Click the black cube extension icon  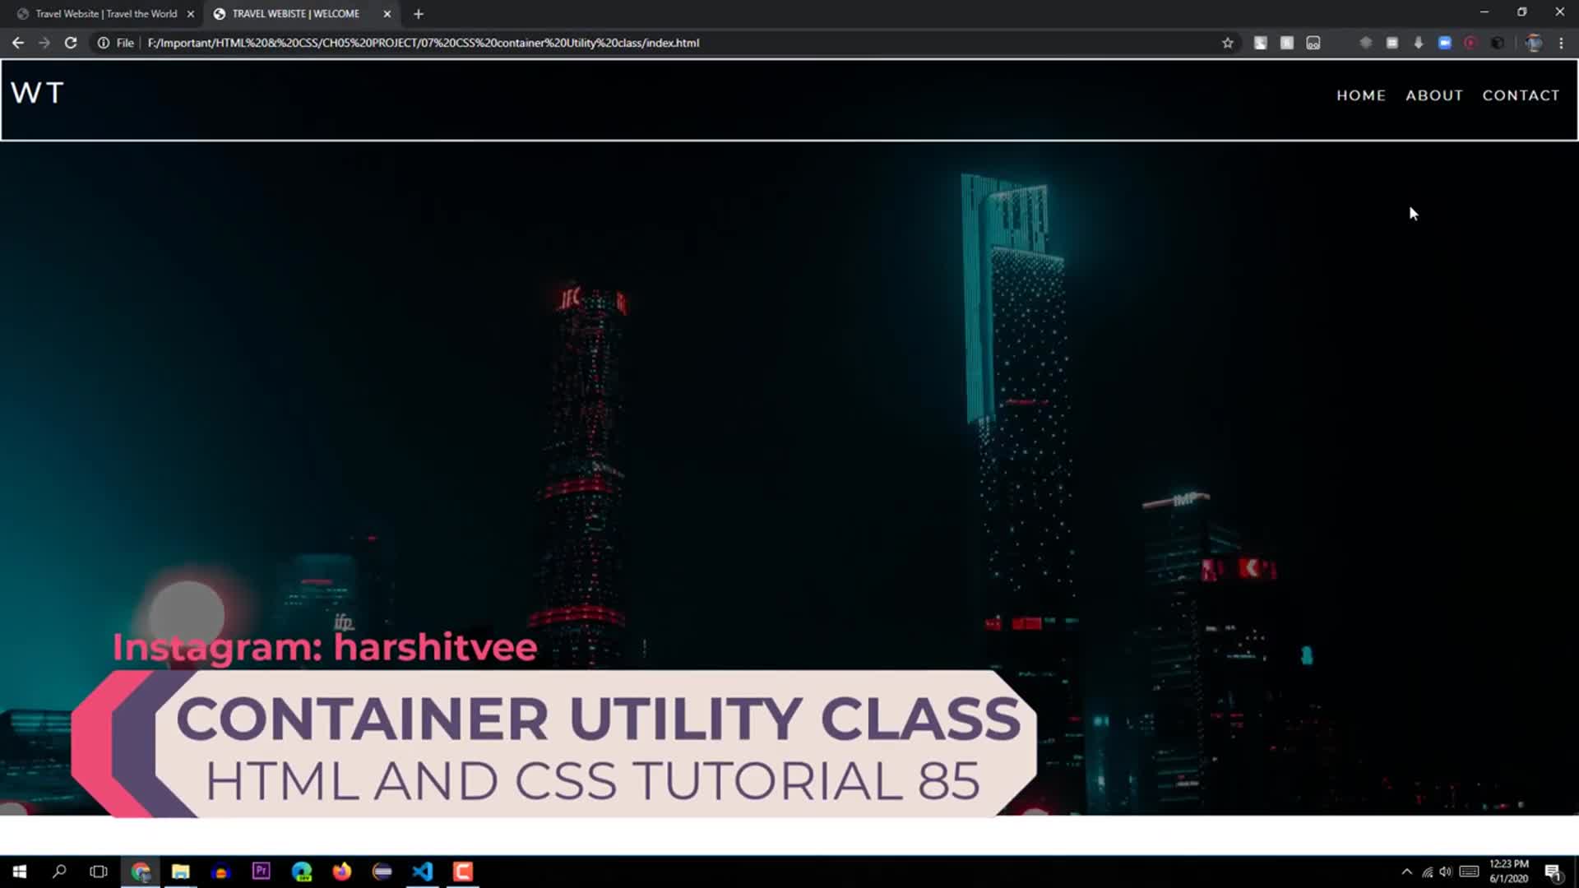[1498, 43]
